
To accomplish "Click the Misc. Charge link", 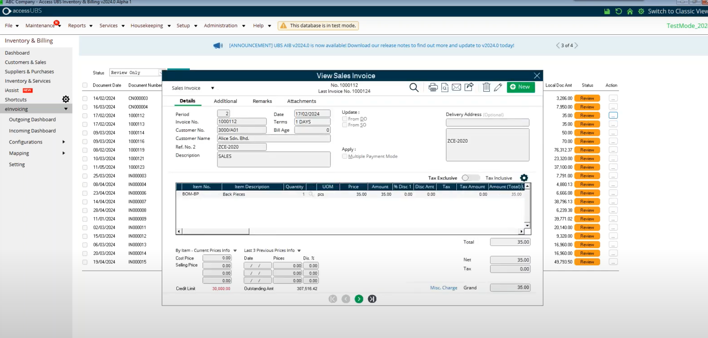I will coord(444,288).
